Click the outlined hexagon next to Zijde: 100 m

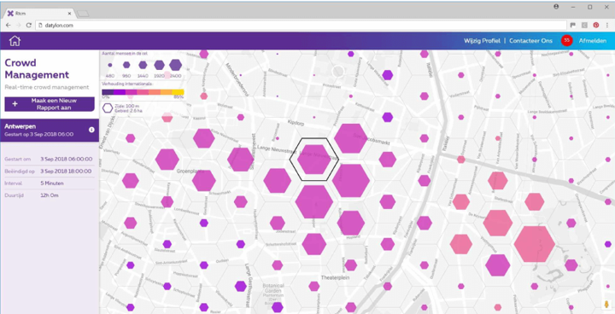pyautogui.click(x=108, y=108)
